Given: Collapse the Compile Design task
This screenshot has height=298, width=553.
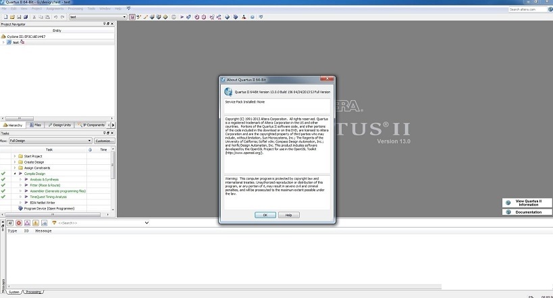Looking at the screenshot, I should pyautogui.click(x=15, y=174).
